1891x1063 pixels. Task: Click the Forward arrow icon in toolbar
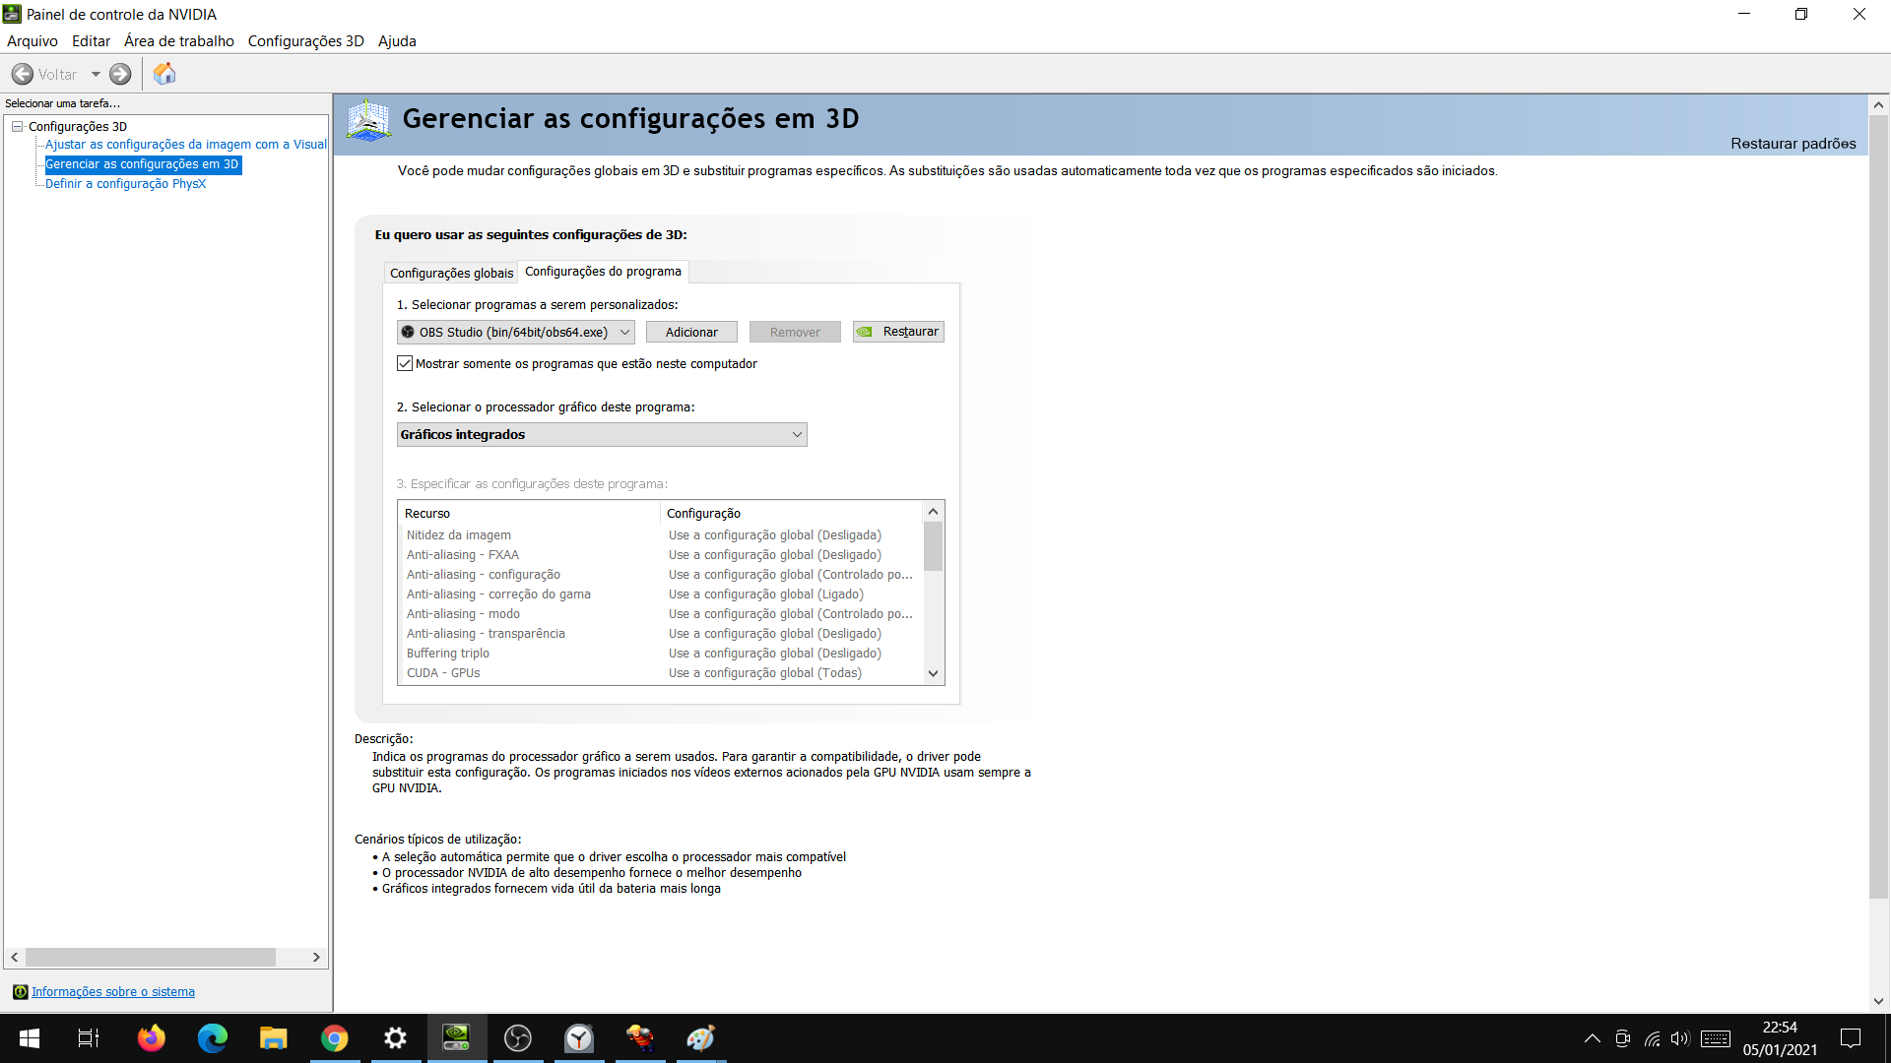tap(120, 74)
